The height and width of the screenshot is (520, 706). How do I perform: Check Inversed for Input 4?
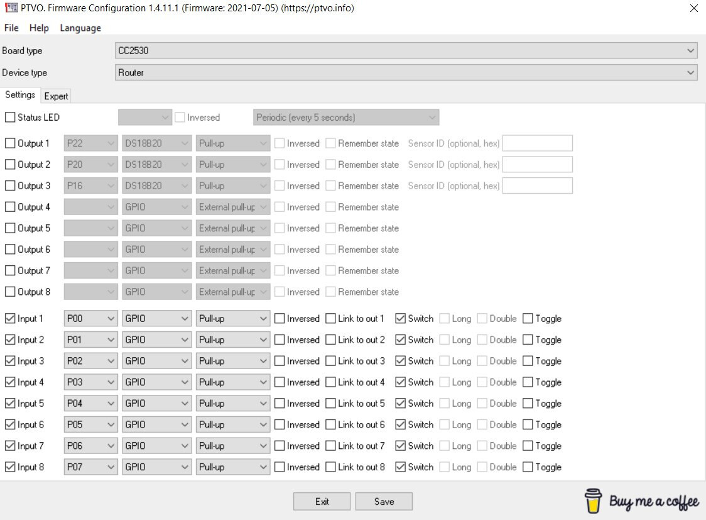coord(280,382)
